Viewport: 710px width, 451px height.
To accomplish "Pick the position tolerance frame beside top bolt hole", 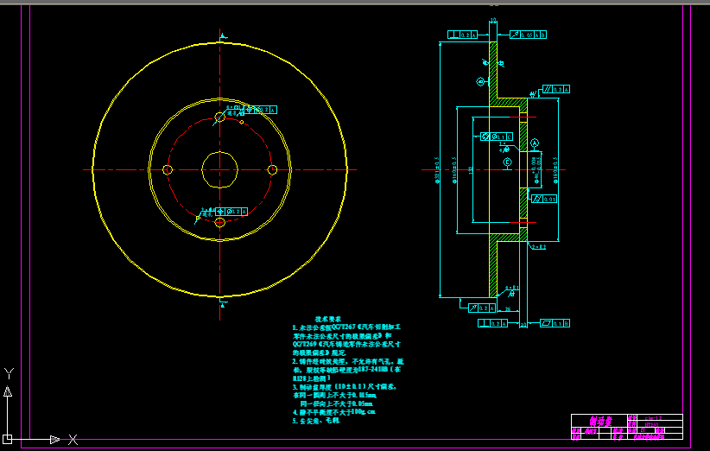I will (x=261, y=110).
